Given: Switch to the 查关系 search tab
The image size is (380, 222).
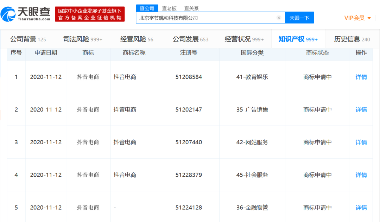Looking at the screenshot, I should [191, 8].
